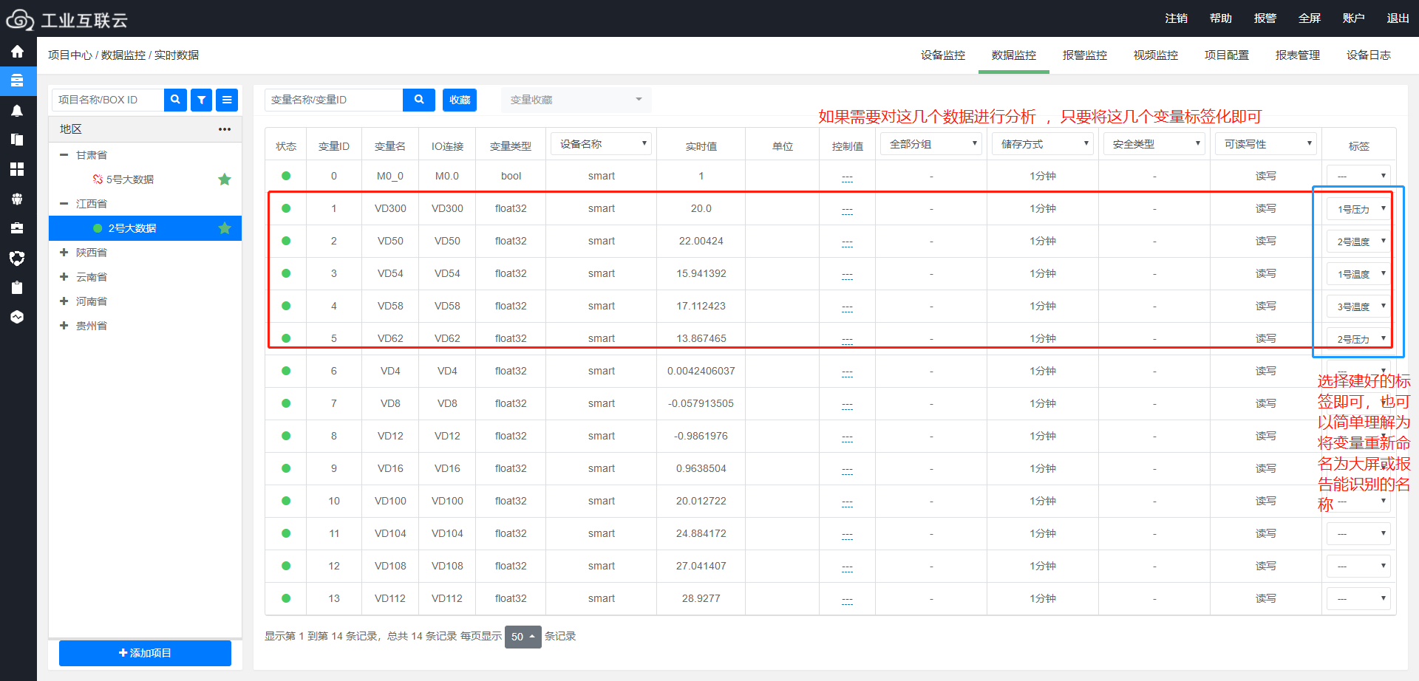This screenshot has width=1419, height=681.
Task: Expand the 陕西省 tree node
Action: 64,253
